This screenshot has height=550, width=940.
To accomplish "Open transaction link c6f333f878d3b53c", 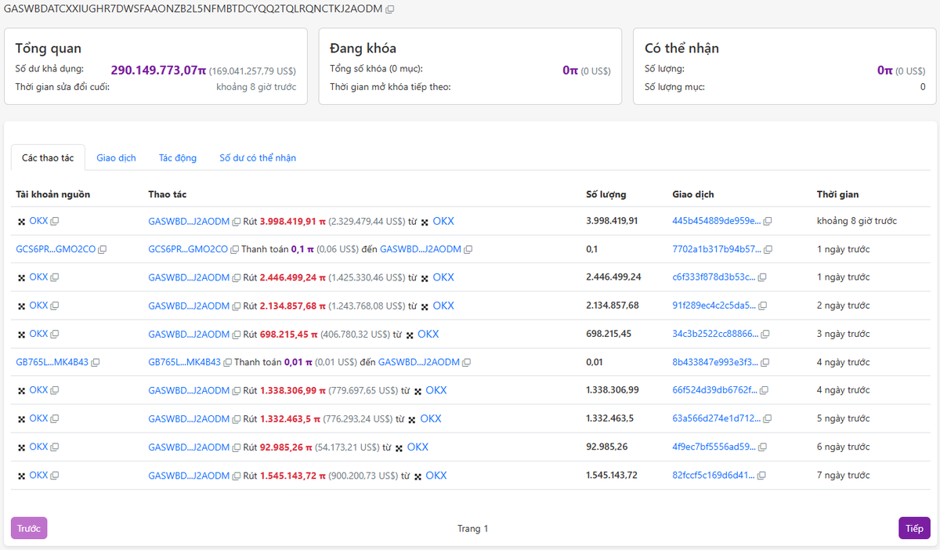I will (x=714, y=277).
